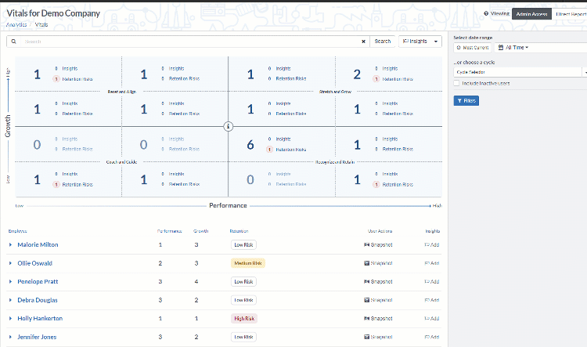
Task: Open Snapshot for Penelope Pratt
Action: click(378, 281)
